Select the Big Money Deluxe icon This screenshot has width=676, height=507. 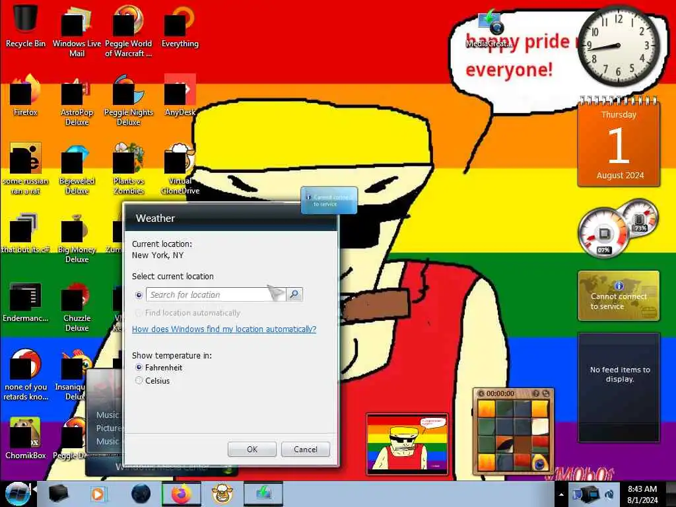pos(77,238)
